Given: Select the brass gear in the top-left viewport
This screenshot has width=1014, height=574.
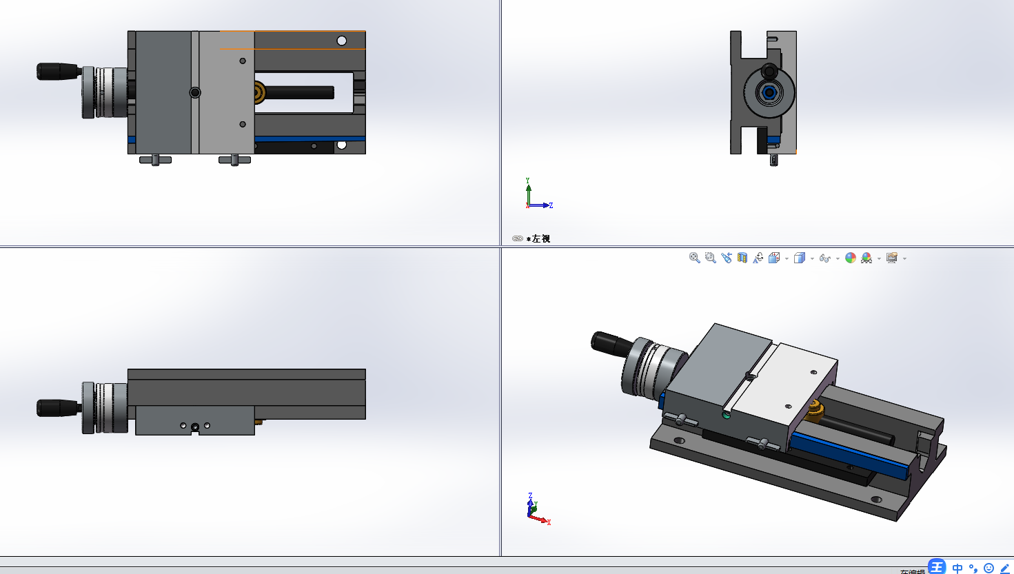Looking at the screenshot, I should (x=259, y=92).
